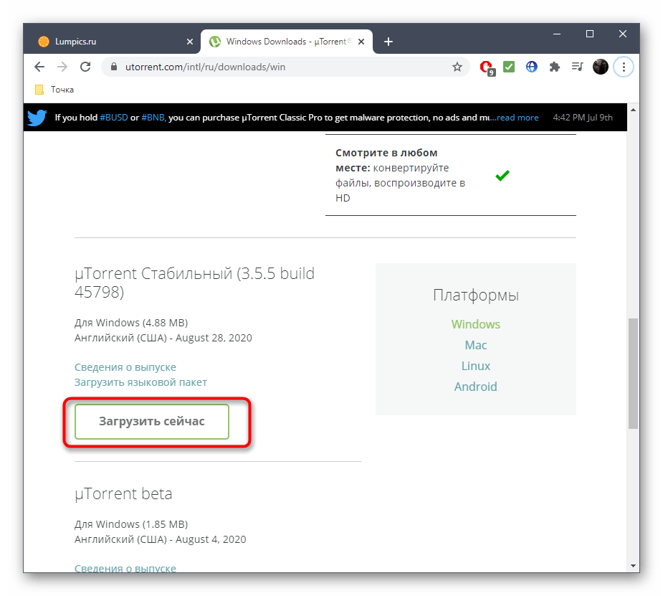The height and width of the screenshot is (596, 663).
Task: Click the µTorrent beta heading
Action: 123,493
